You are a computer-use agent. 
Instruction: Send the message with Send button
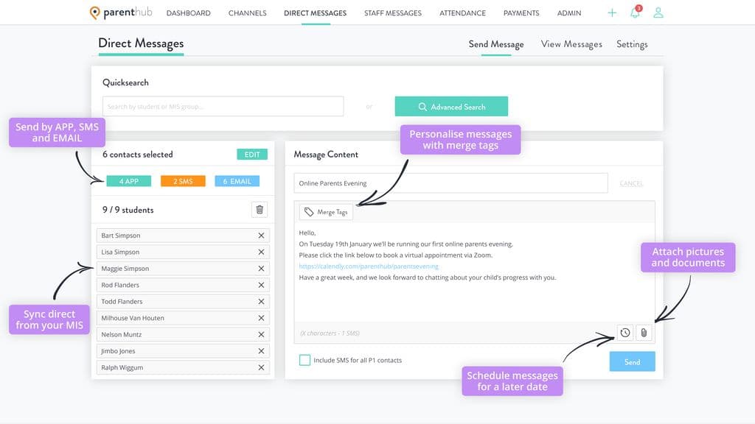tap(632, 361)
